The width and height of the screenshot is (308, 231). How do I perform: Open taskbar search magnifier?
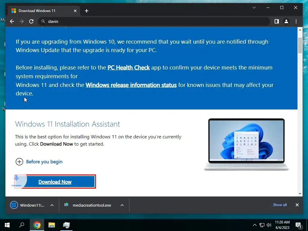click(22, 225)
